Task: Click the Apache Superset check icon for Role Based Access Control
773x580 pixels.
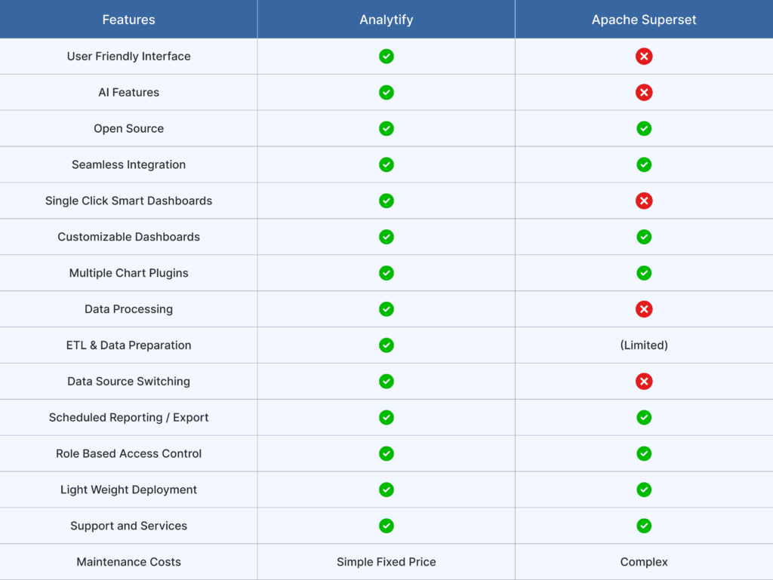Action: click(644, 453)
